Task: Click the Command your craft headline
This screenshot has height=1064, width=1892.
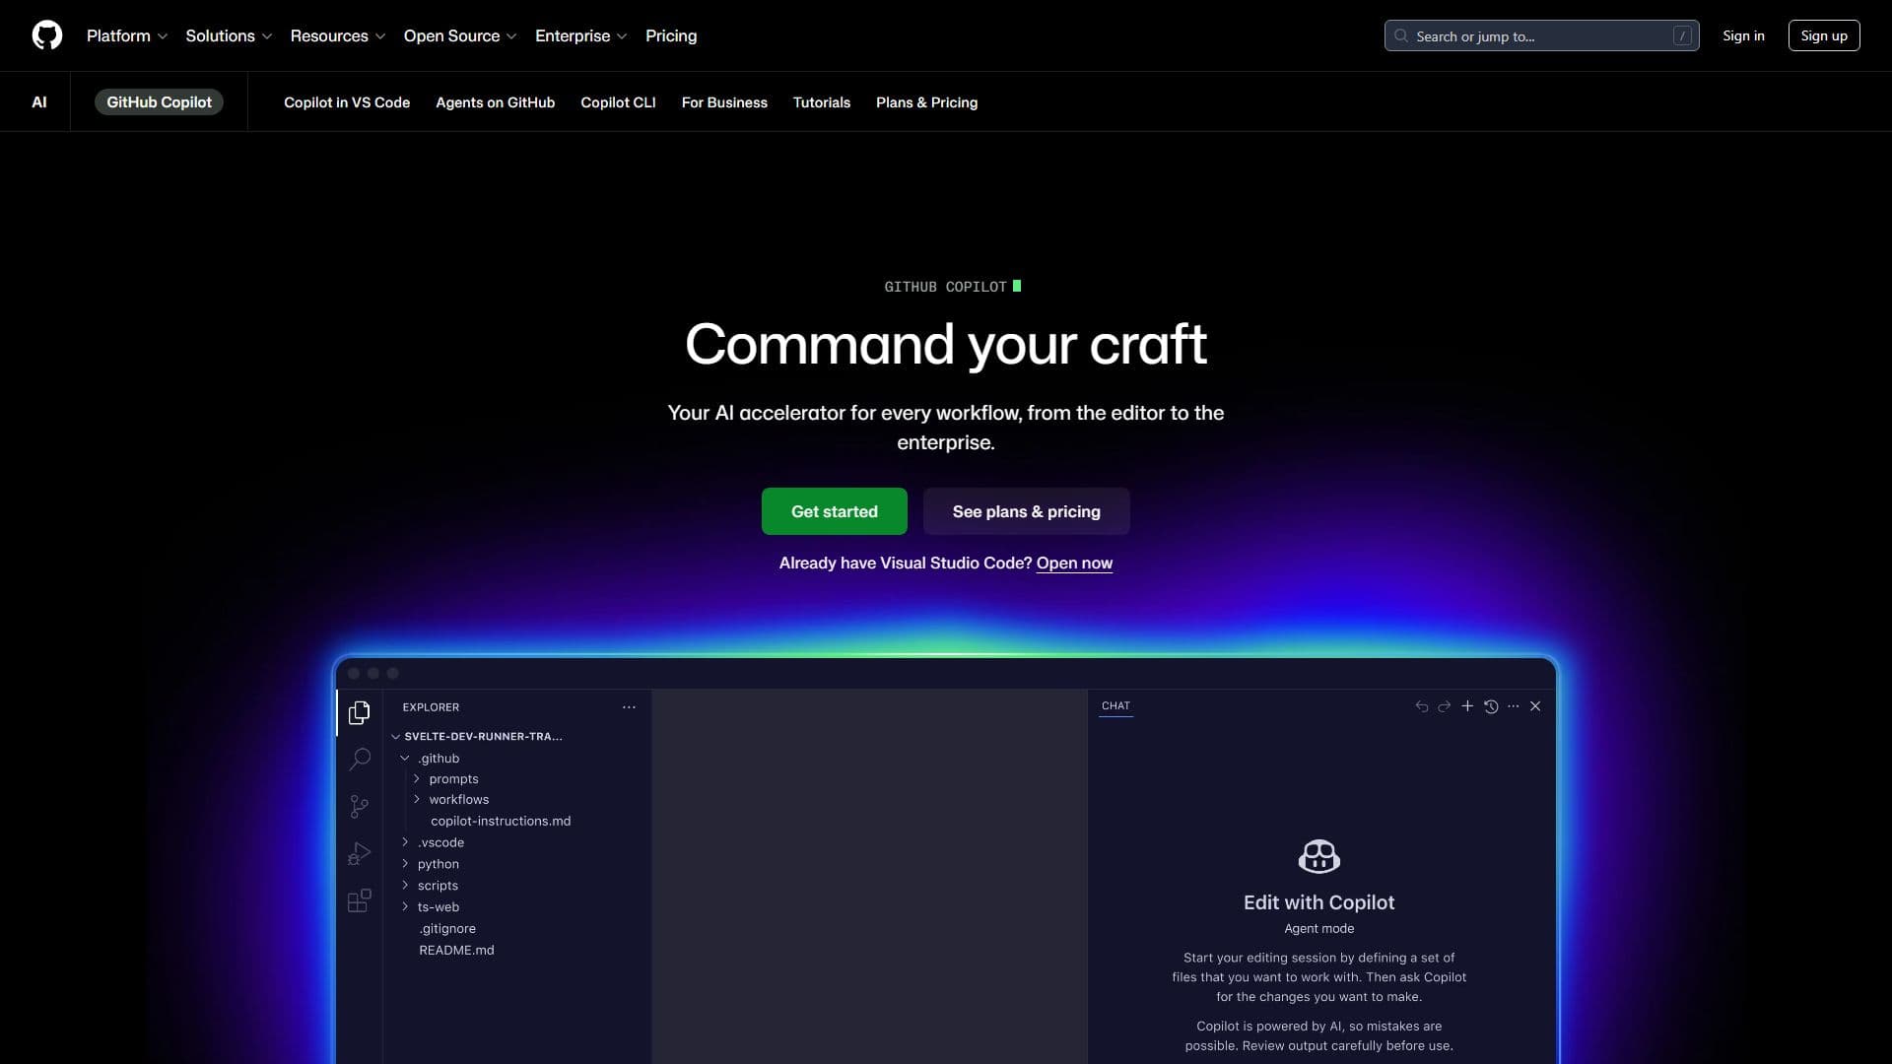Action: [x=946, y=345]
